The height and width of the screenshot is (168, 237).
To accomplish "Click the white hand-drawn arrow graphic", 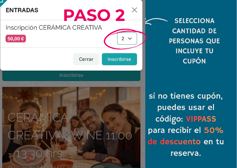I will point(156,21).
